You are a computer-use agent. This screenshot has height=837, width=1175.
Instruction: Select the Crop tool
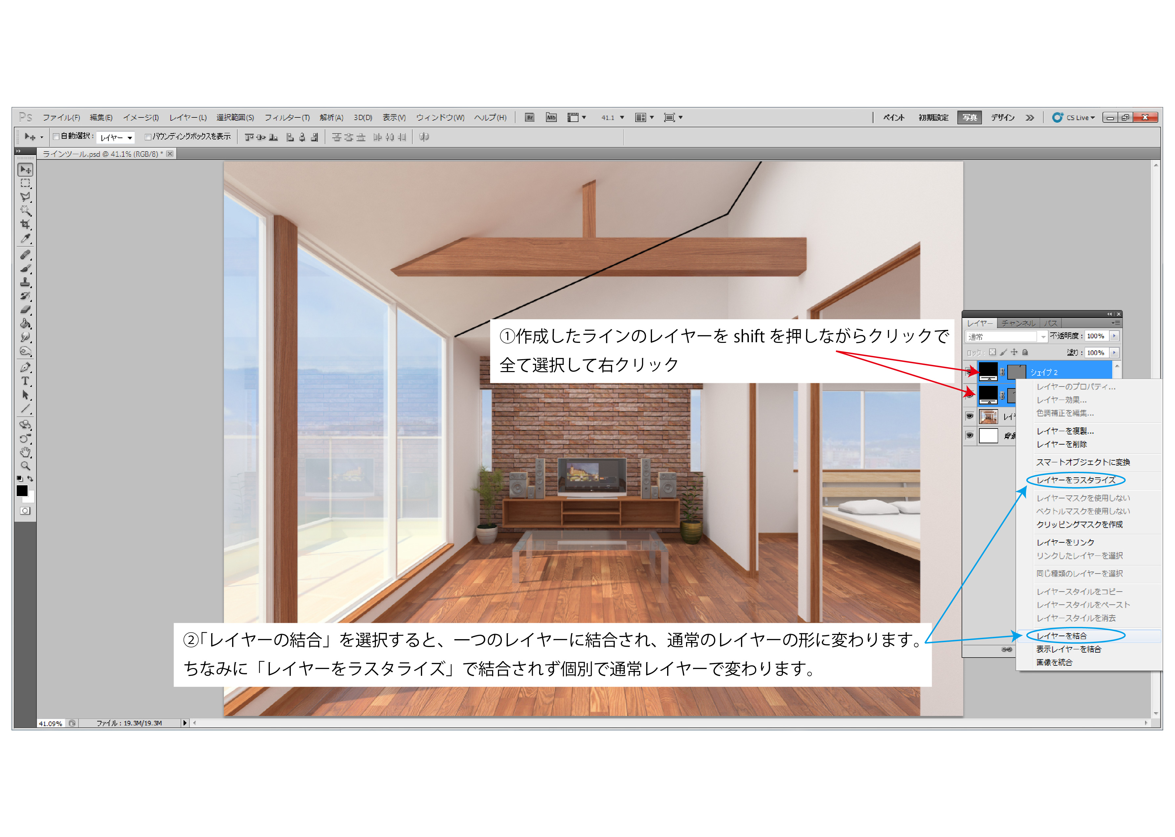[25, 225]
